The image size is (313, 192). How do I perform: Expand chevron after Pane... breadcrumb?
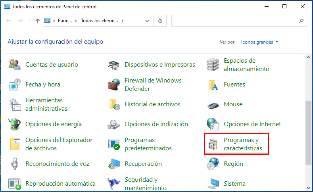point(76,21)
